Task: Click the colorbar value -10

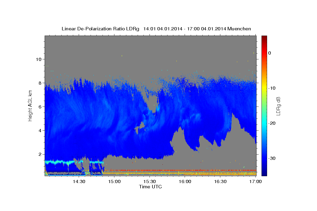Action: click(x=272, y=88)
